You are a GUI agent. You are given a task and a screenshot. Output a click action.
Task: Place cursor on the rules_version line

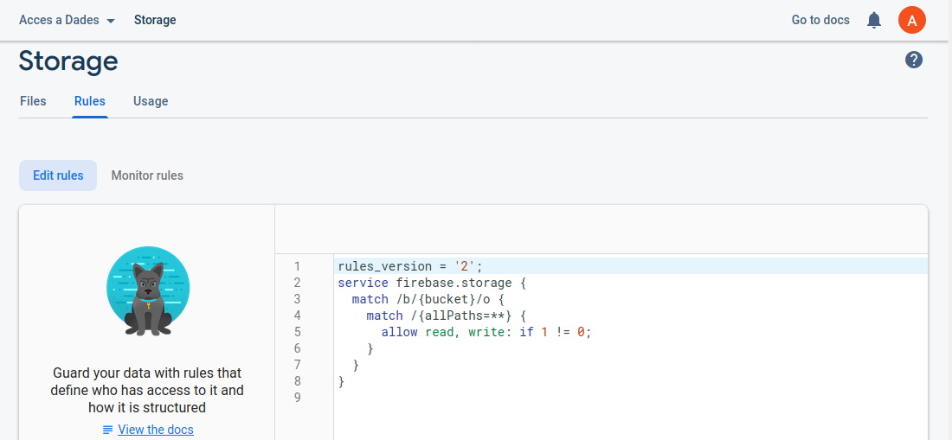(410, 266)
